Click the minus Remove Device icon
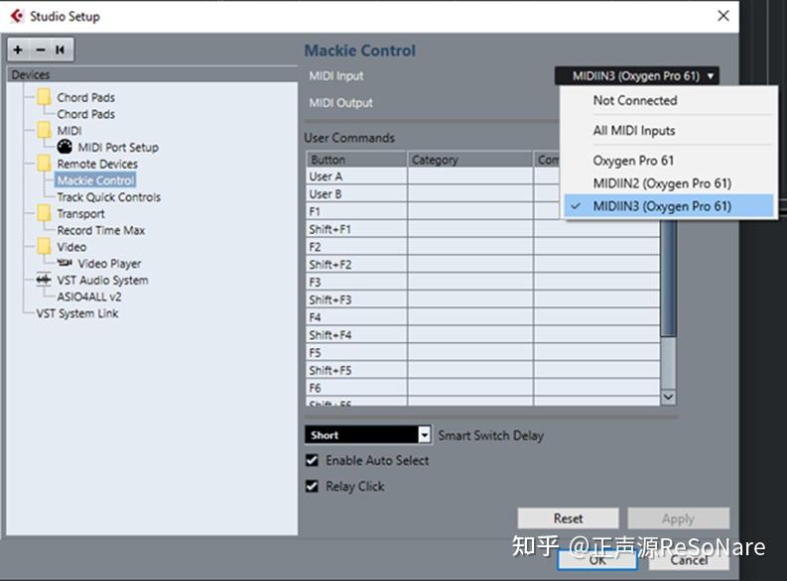Viewport: 787px width, 581px height. click(x=41, y=50)
